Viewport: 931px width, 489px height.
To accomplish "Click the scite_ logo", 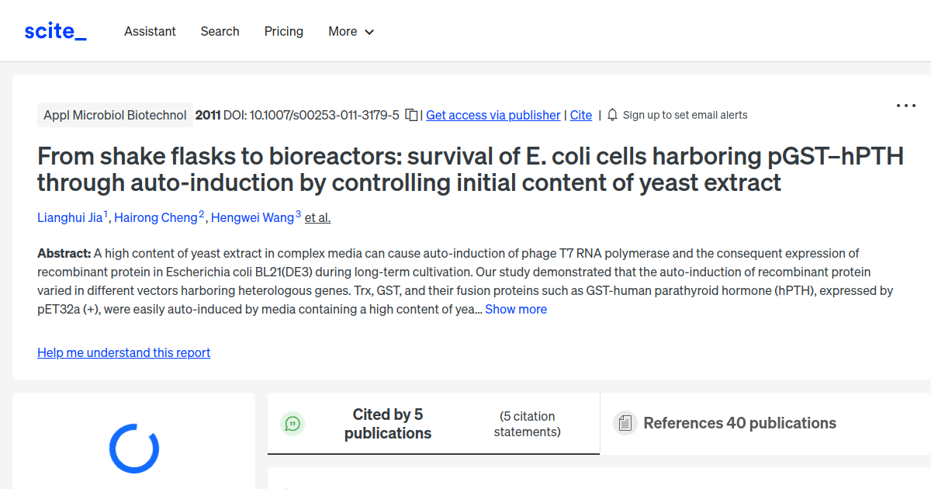I will (54, 30).
